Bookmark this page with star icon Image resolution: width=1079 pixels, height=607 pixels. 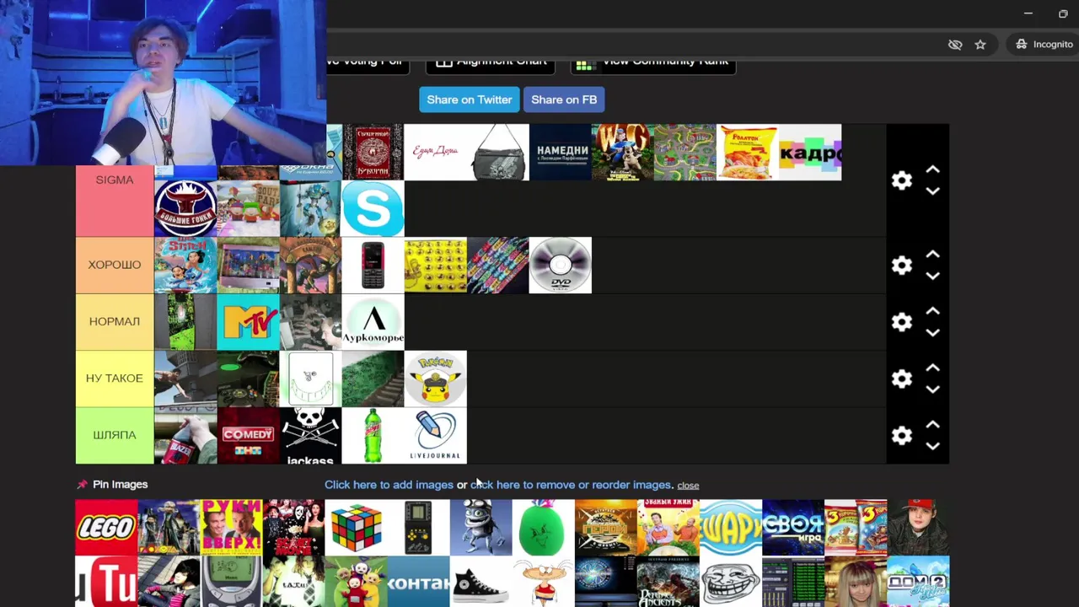[x=980, y=45]
